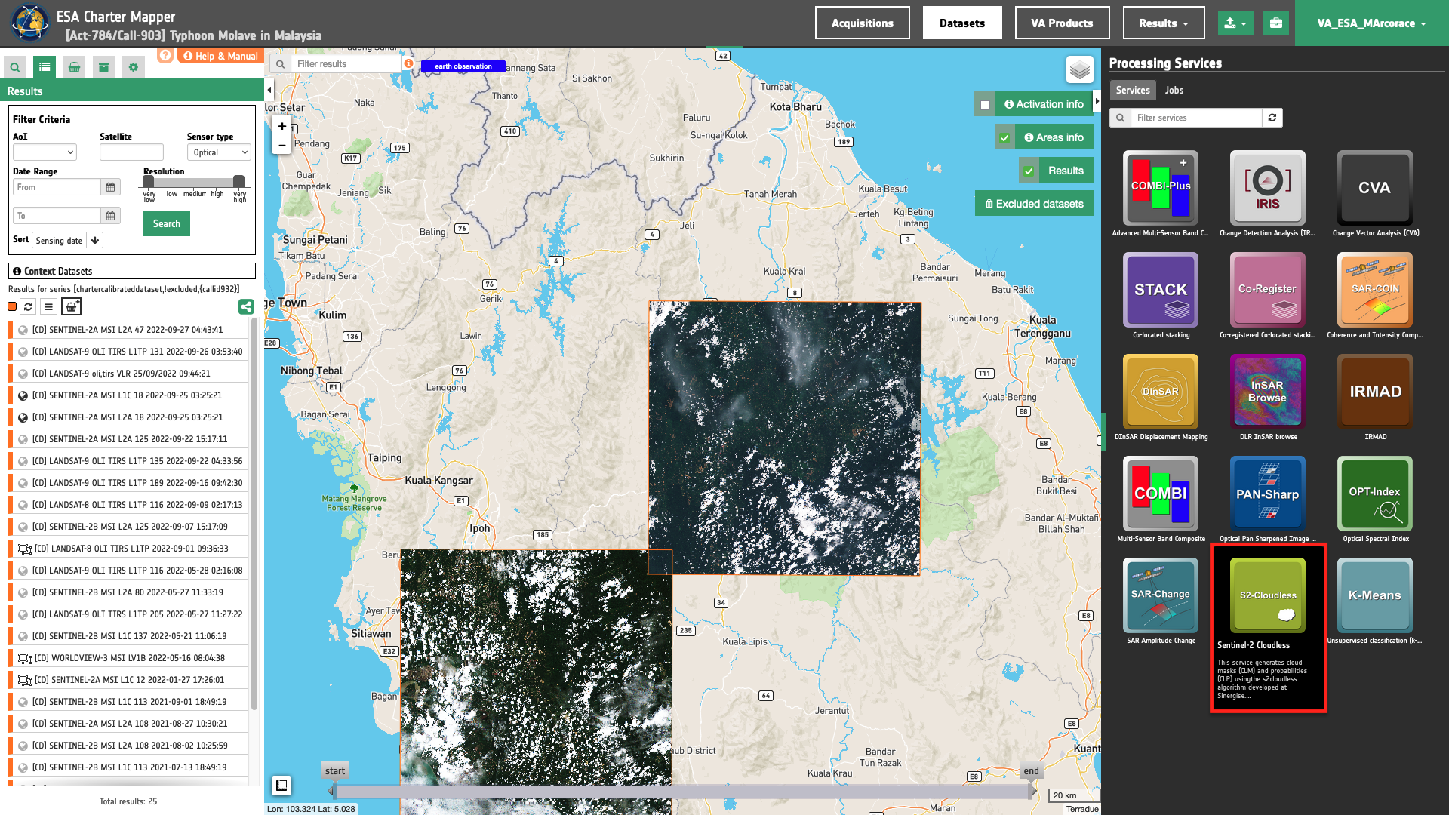Switch to the Acquisitions tab
Image resolution: width=1449 pixels, height=815 pixels.
[x=862, y=23]
